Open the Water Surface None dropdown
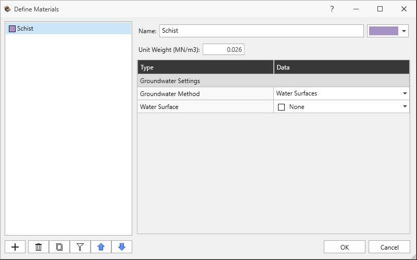 tap(341, 106)
